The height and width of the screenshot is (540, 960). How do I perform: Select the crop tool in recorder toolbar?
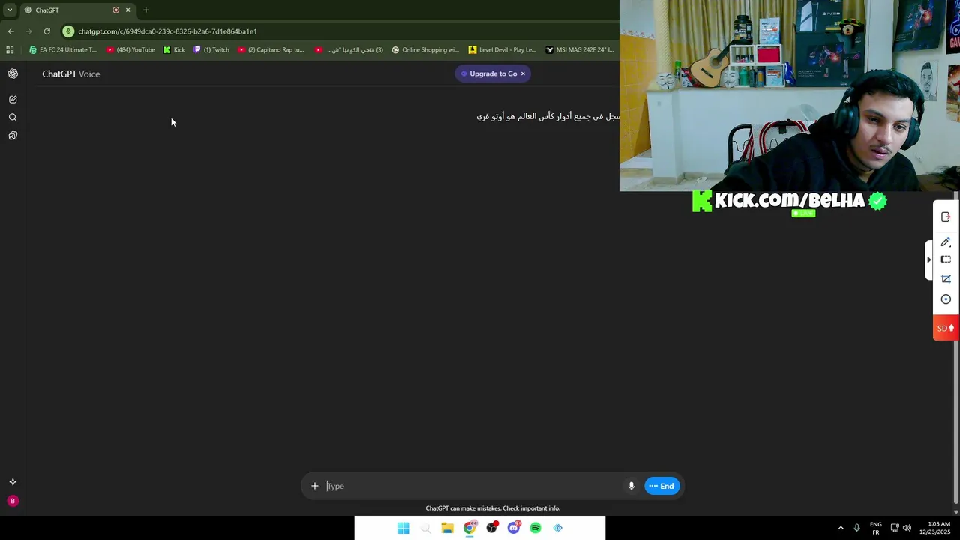coord(946,279)
